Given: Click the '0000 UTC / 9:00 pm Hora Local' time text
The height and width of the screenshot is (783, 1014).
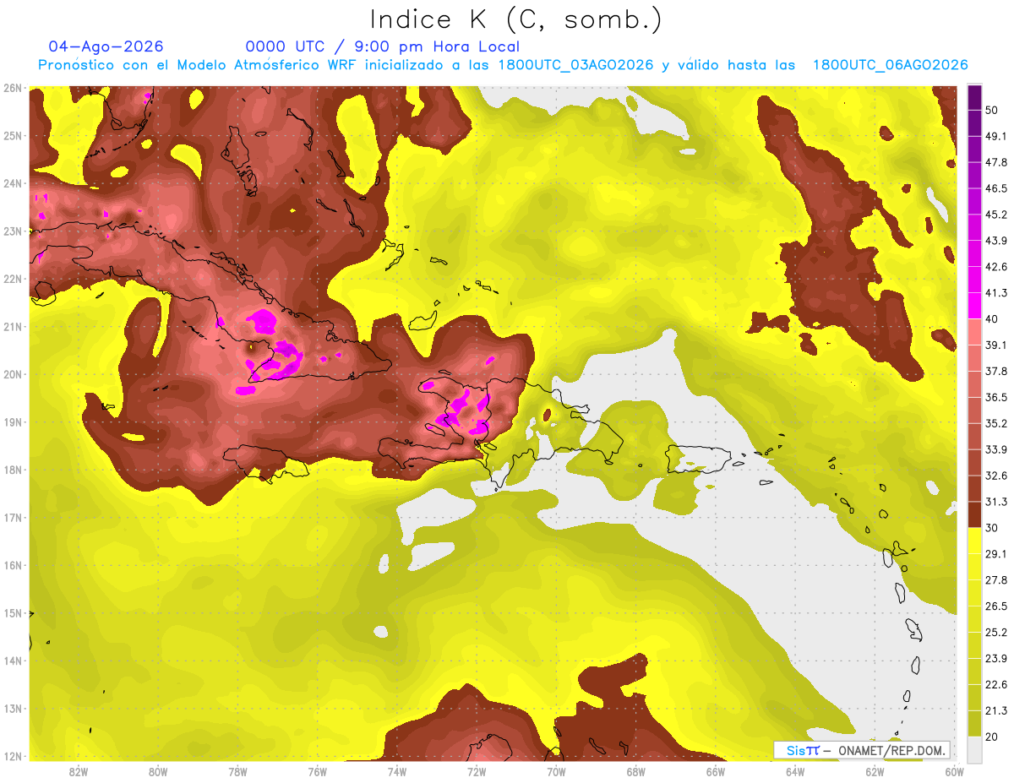Looking at the screenshot, I should click(383, 46).
